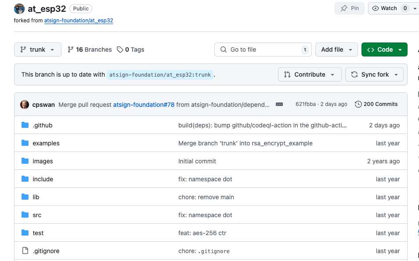Image resolution: width=419 pixels, height=261 pixels.
Task: Open the 200 Commits history
Action: (376, 104)
